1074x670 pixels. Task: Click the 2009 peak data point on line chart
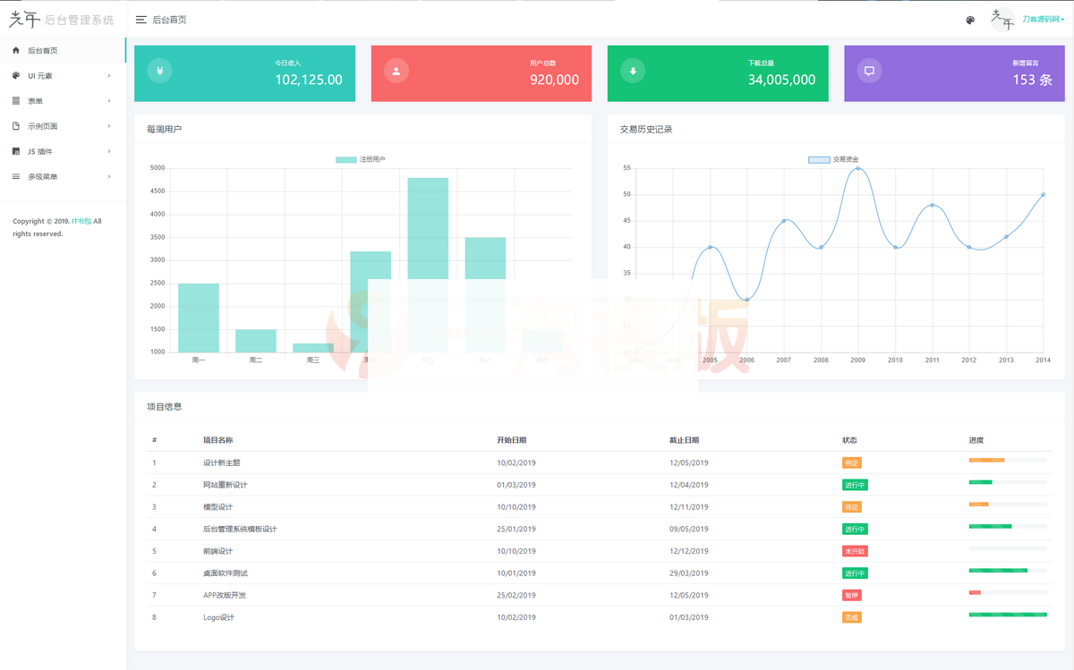857,168
